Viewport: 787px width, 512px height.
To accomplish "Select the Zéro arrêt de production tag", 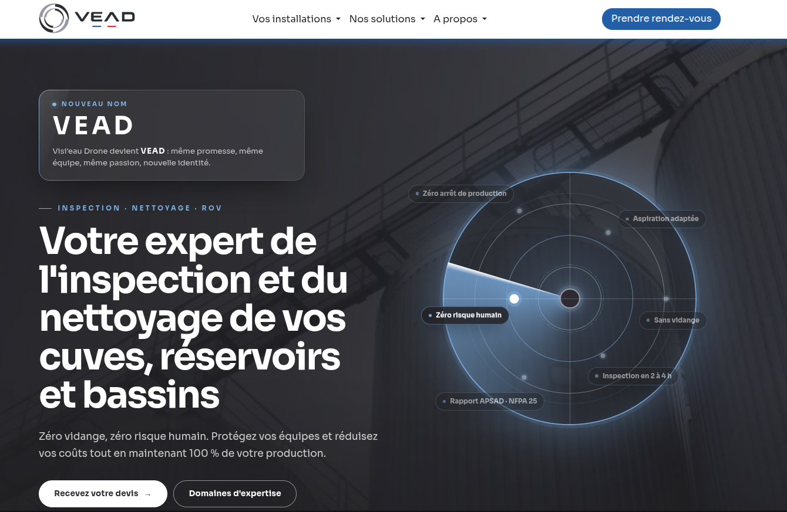I will (x=461, y=194).
